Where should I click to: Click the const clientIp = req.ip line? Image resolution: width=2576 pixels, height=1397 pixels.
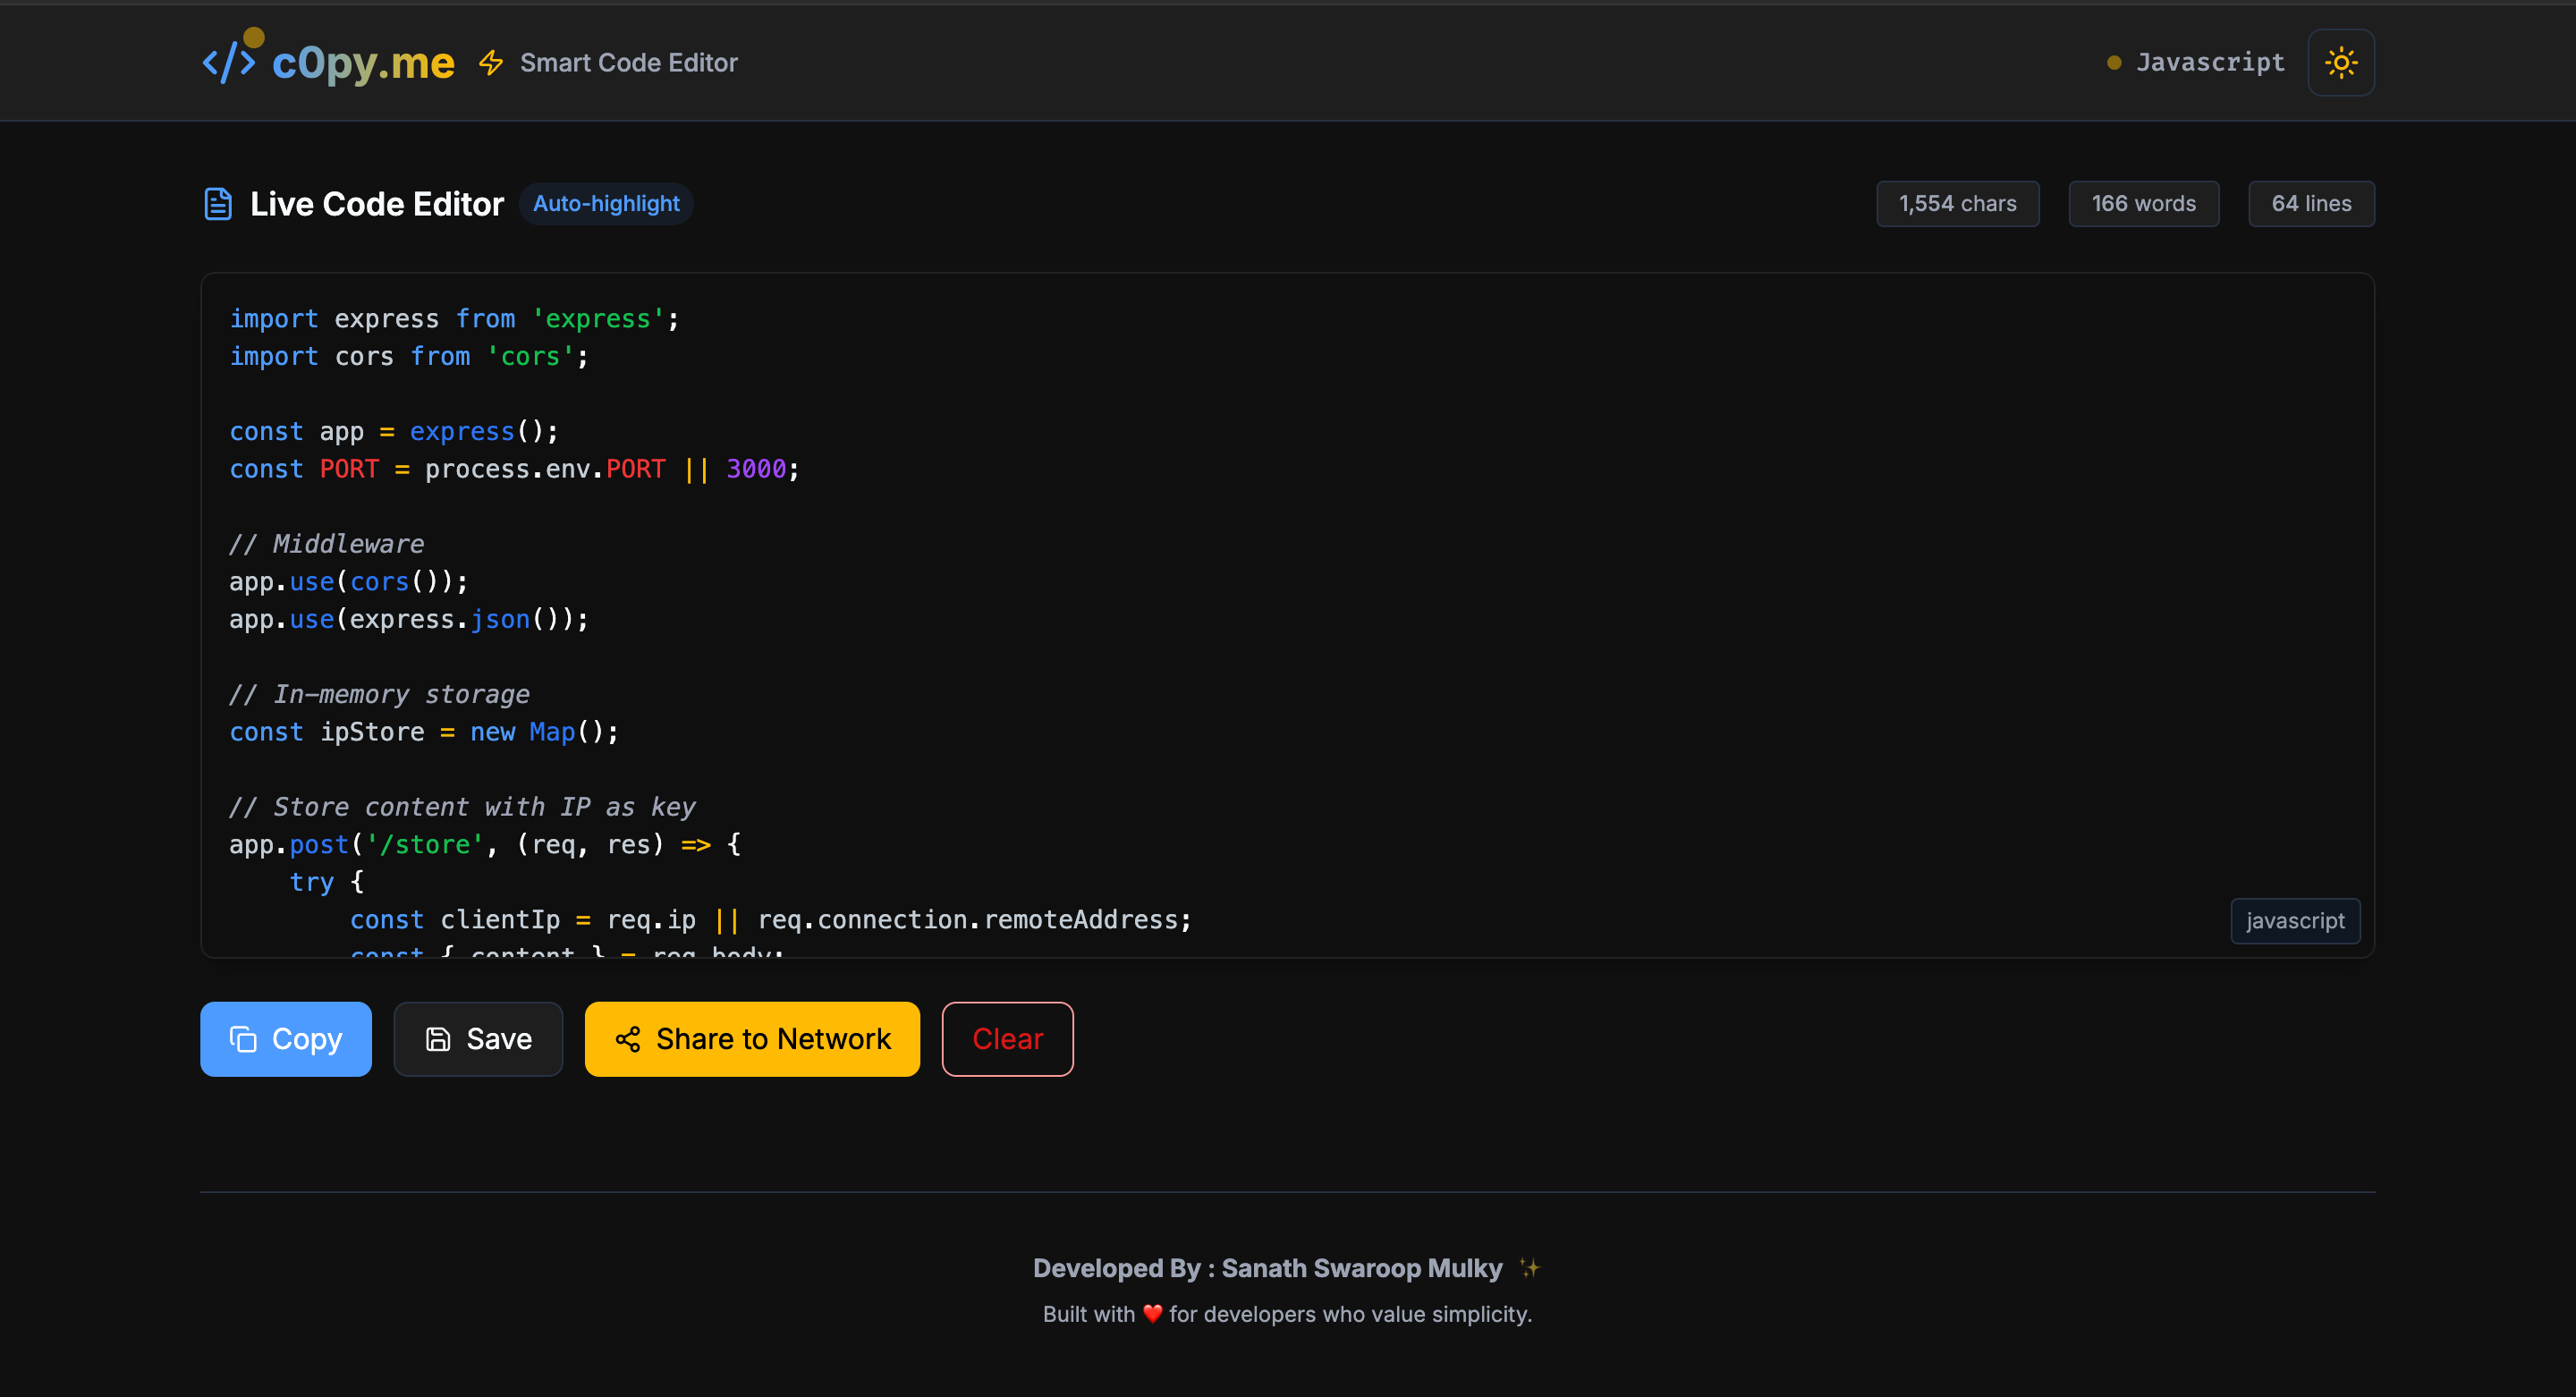[x=770, y=920]
